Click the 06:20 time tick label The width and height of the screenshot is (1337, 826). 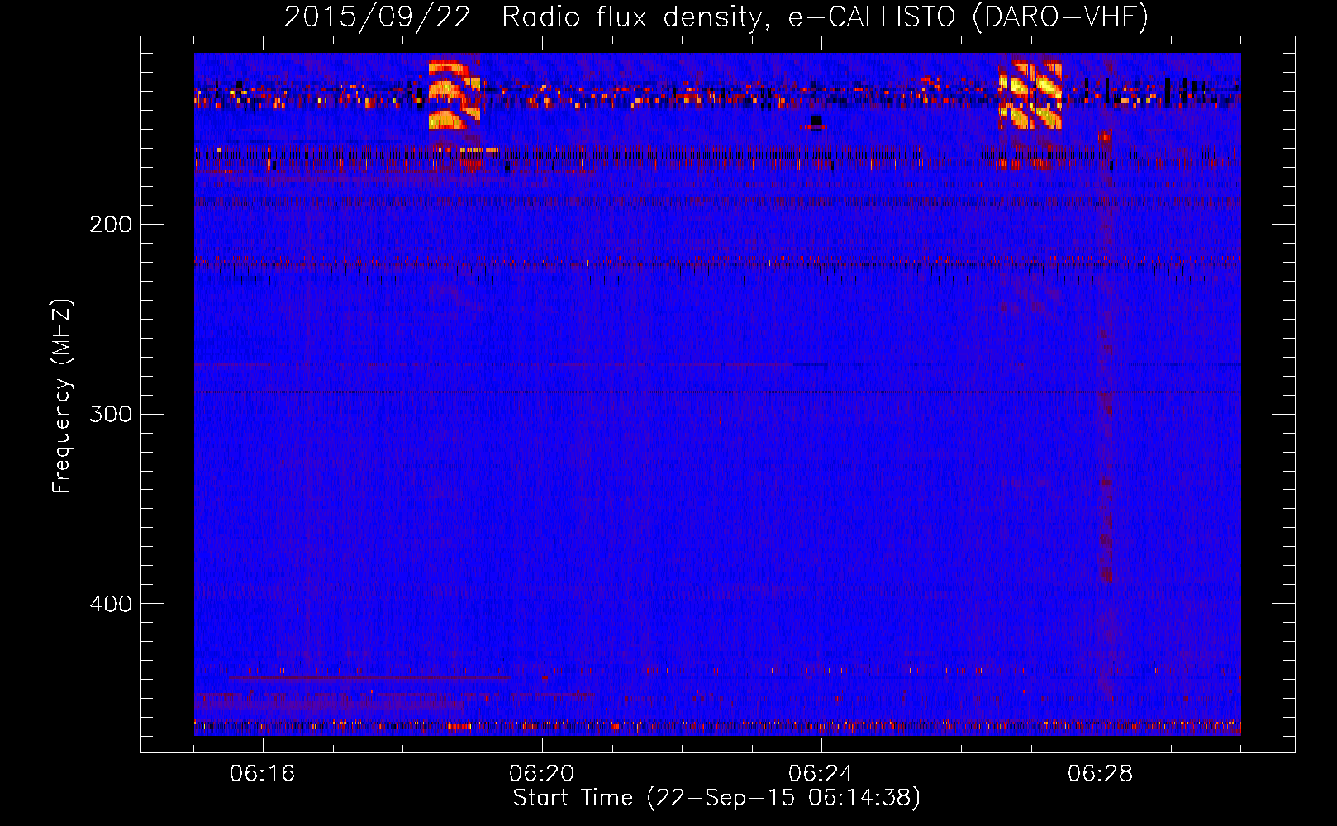[542, 774]
